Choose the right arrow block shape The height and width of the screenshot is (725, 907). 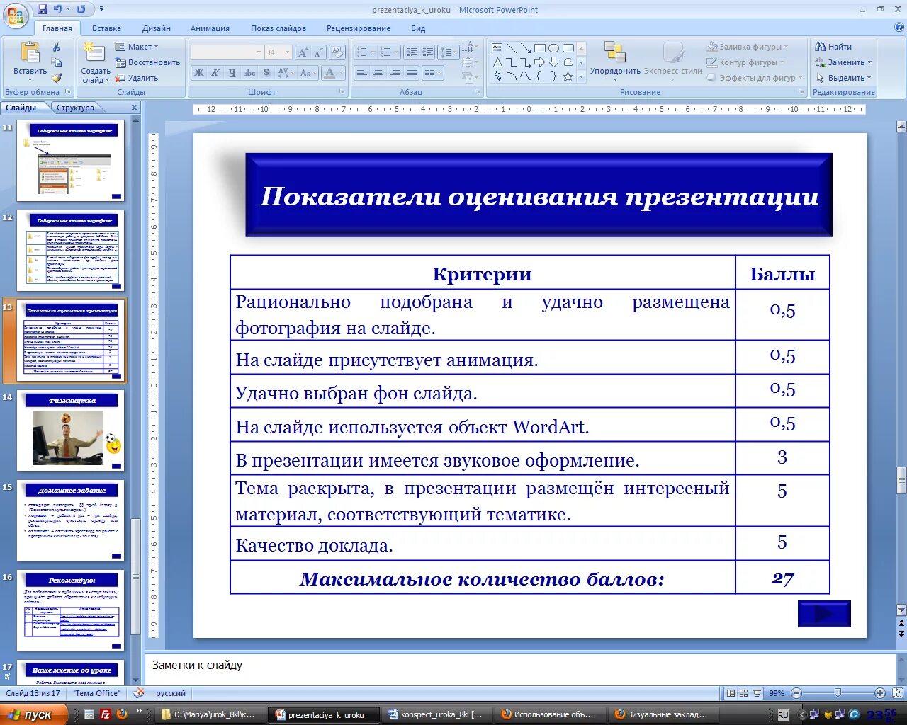[540, 62]
